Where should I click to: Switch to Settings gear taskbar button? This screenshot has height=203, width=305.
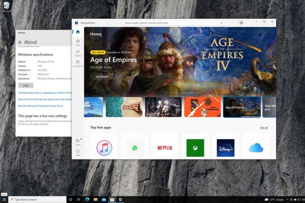click(x=120, y=200)
